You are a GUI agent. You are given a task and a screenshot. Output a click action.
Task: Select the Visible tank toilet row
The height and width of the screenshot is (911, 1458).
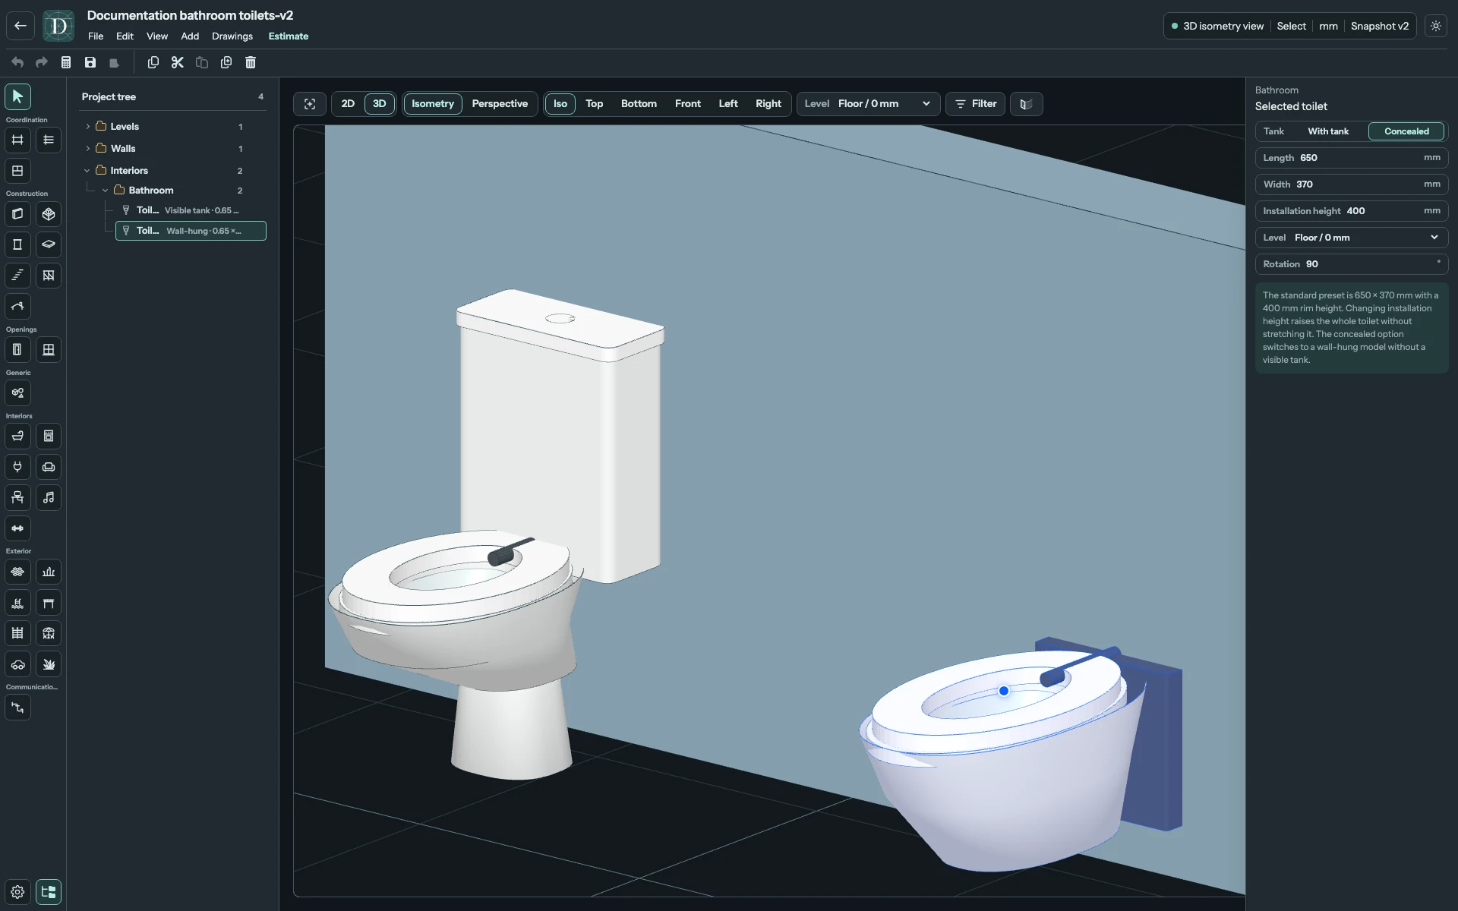190,210
